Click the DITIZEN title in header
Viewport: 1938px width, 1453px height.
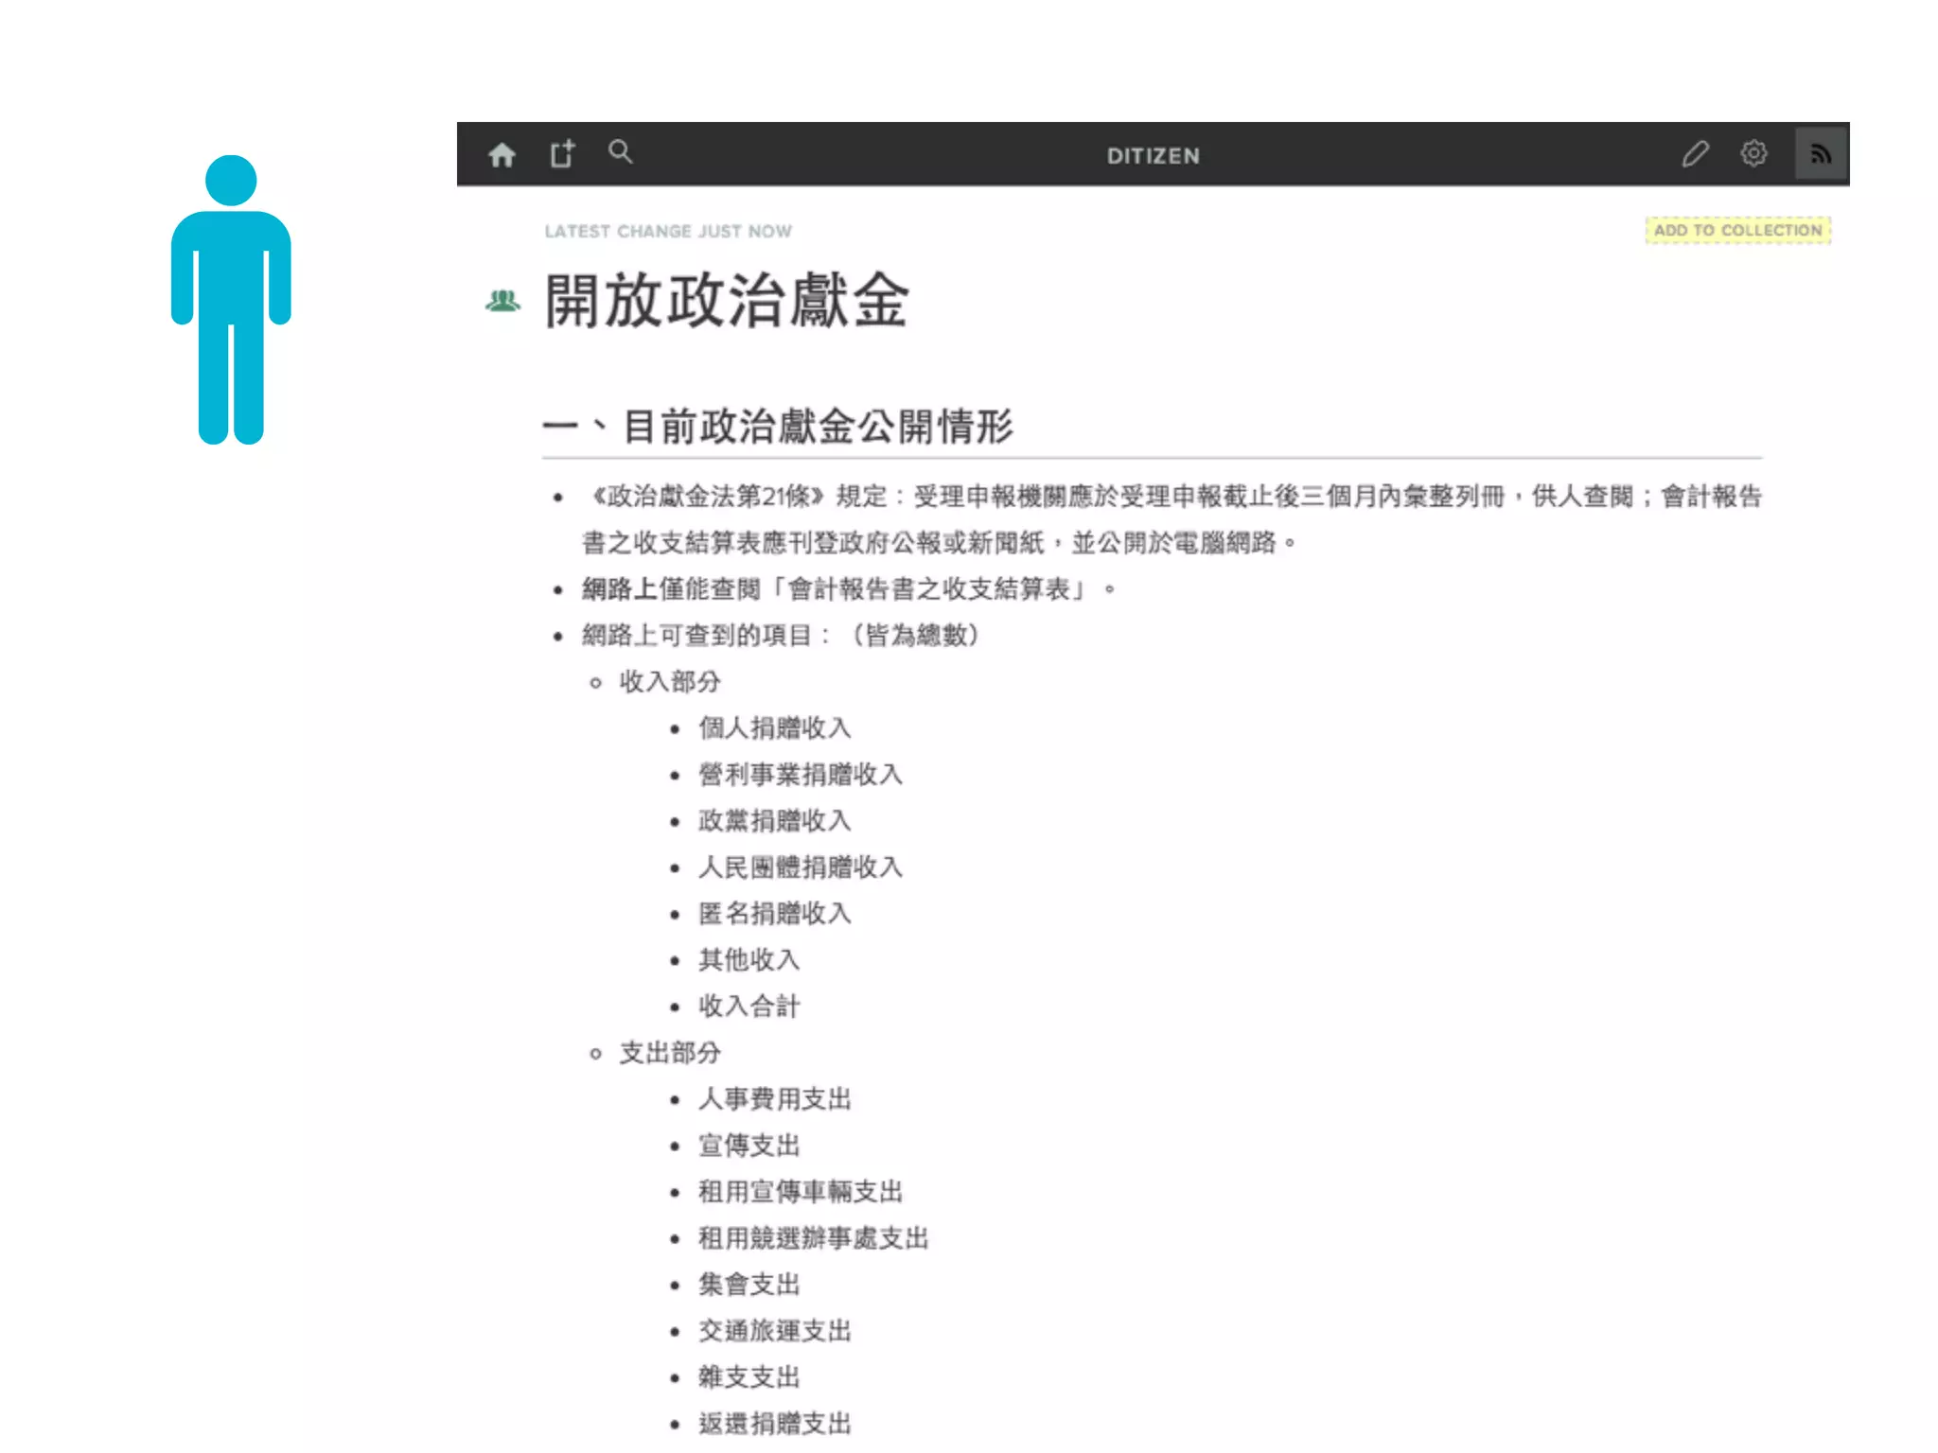click(x=1153, y=156)
